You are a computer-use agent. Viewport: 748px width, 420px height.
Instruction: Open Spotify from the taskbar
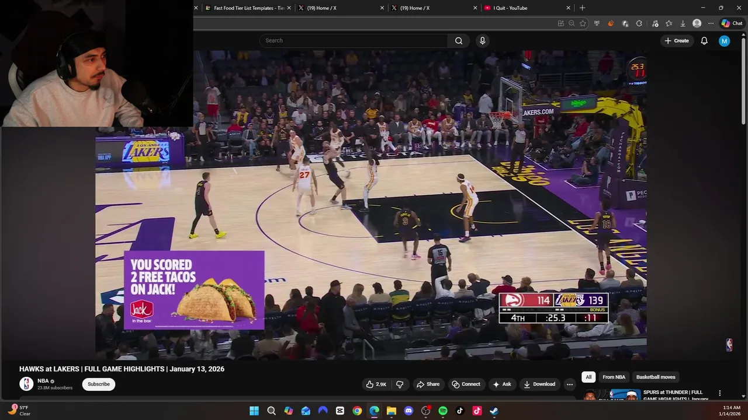click(443, 411)
